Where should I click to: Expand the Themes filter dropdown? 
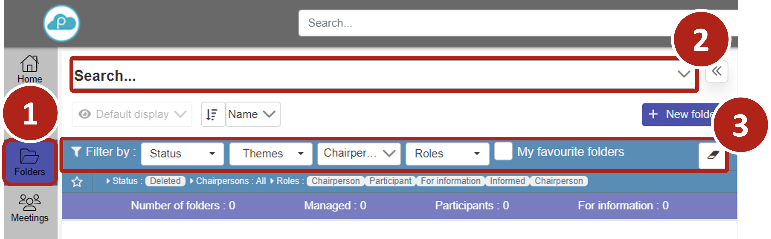pyautogui.click(x=271, y=154)
